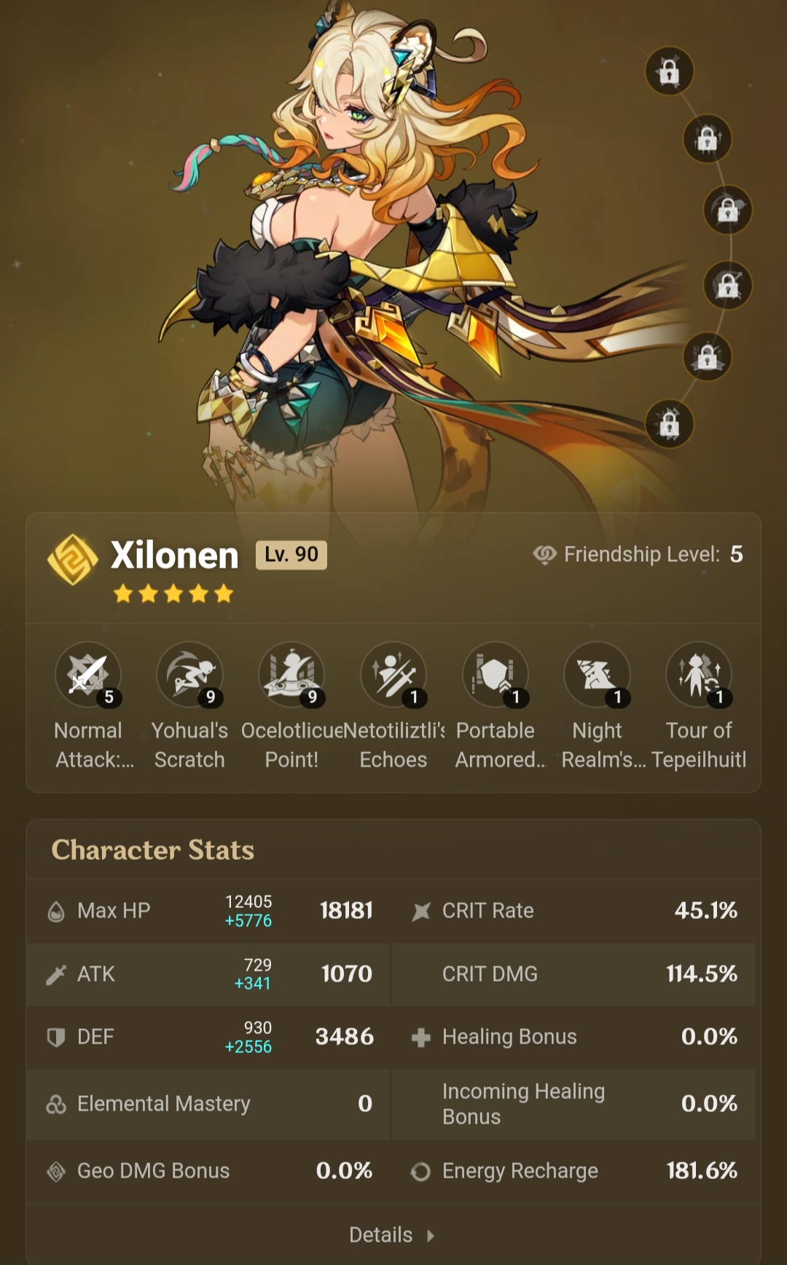The image size is (787, 1265).
Task: Tap the Tour of Tepeilhuitl talent icon
Action: (699, 675)
